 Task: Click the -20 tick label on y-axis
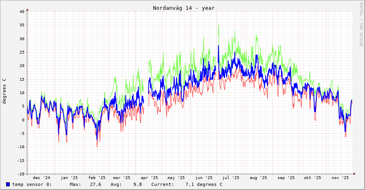click(x=20, y=174)
